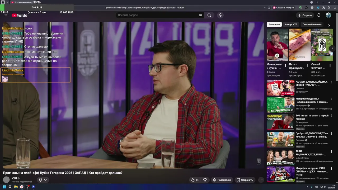Viewport: 338px width, 190px height.
Task: Open YouTube hamburger guide menu
Action: point(6,15)
